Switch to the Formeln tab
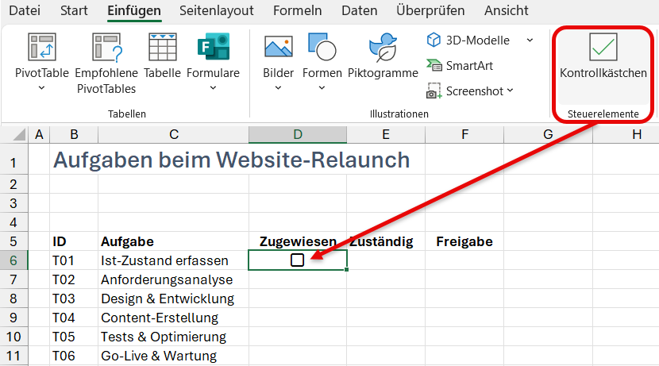Screen dimensions: 659x366 [x=297, y=11]
